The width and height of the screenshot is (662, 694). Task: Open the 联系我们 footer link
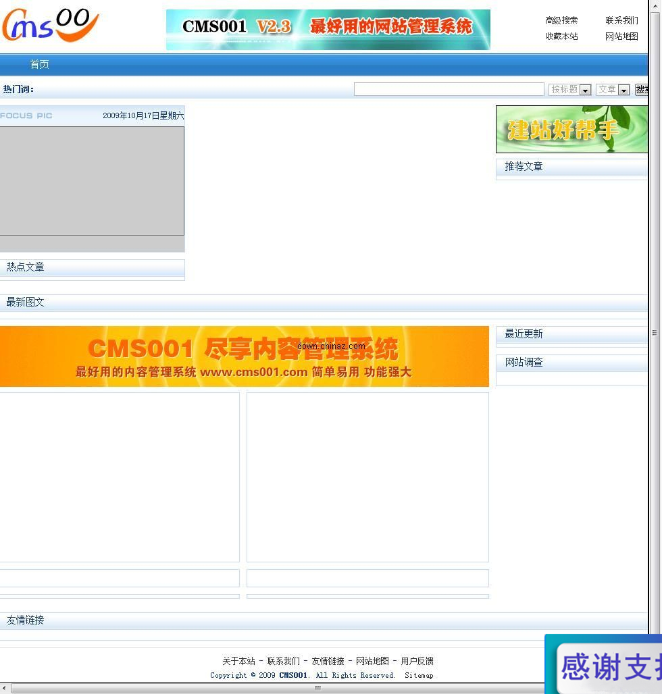pos(284,661)
